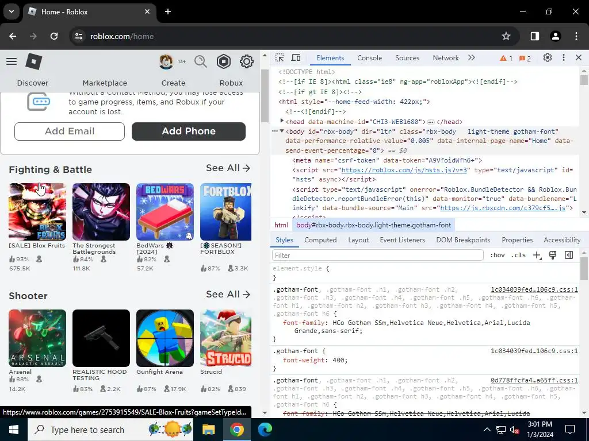
Task: Open the Robux hexagon balance icon
Action: (x=224, y=61)
